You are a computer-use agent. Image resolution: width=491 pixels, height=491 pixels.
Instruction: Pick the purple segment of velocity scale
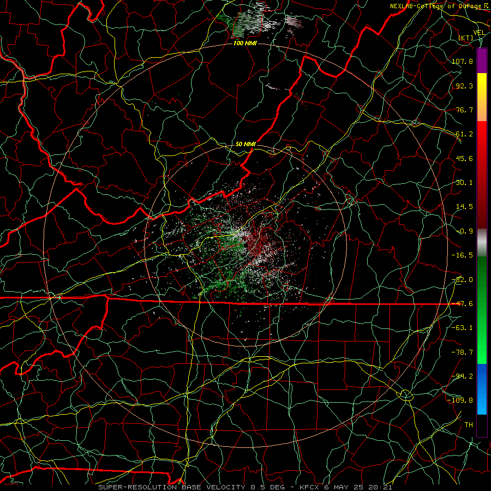click(482, 61)
